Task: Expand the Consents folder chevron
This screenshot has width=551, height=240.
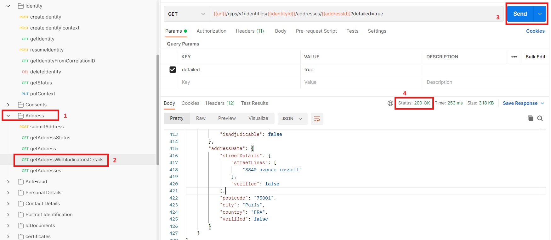Action: (x=9, y=105)
